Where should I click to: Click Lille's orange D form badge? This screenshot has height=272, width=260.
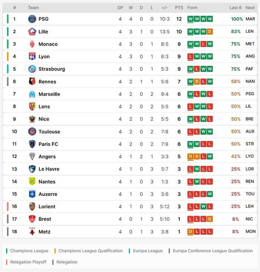pos(210,32)
